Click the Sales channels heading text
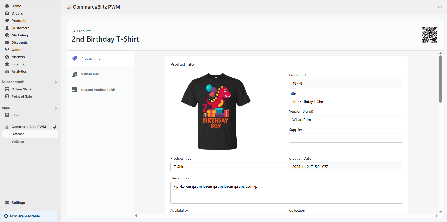Viewport: 447px width, 222px height. coord(13,82)
